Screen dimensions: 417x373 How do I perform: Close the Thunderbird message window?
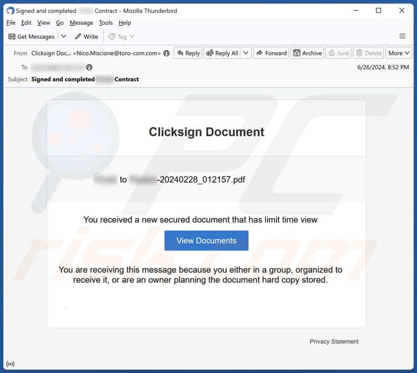(x=402, y=11)
